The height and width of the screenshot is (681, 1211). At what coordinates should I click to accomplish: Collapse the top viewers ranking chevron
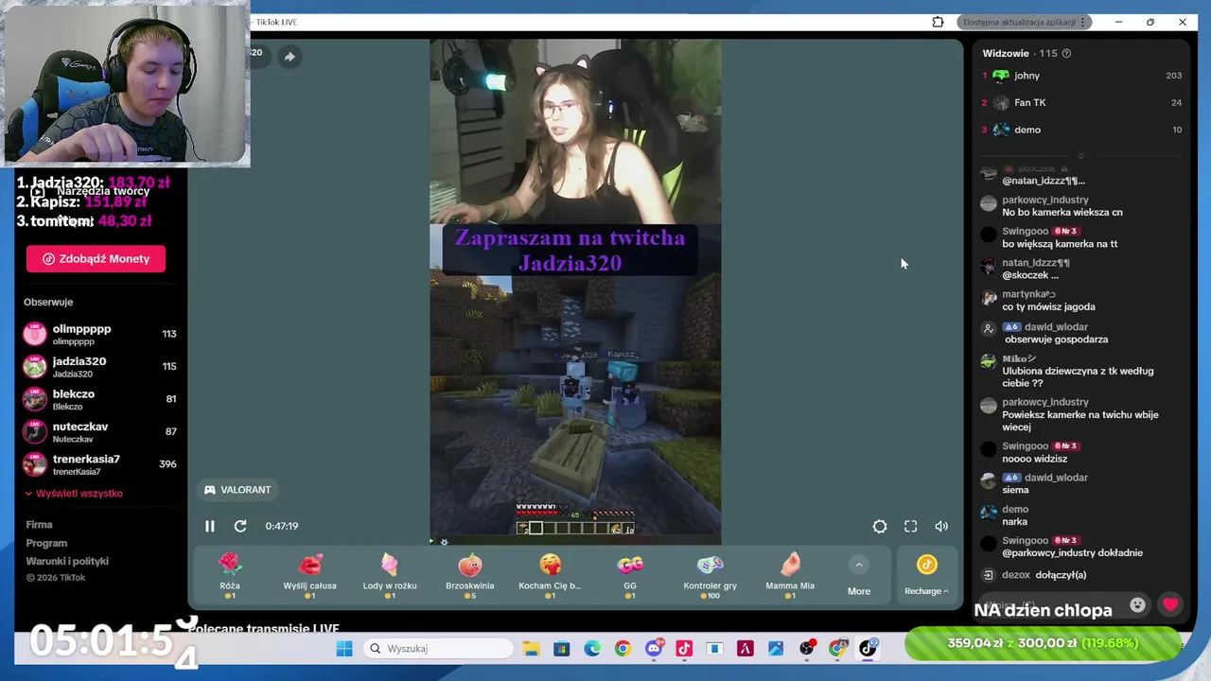(1080, 155)
